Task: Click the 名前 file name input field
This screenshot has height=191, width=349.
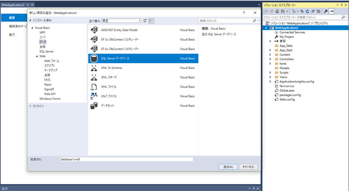Action: pyautogui.click(x=126, y=160)
